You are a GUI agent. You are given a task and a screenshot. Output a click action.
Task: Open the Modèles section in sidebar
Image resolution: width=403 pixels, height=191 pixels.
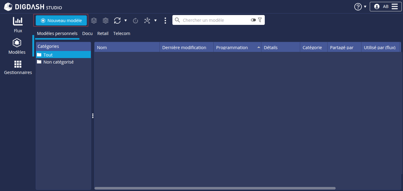click(x=17, y=46)
